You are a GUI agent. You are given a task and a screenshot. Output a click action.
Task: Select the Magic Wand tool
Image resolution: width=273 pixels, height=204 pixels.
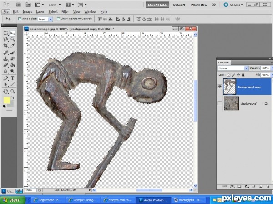13,39
